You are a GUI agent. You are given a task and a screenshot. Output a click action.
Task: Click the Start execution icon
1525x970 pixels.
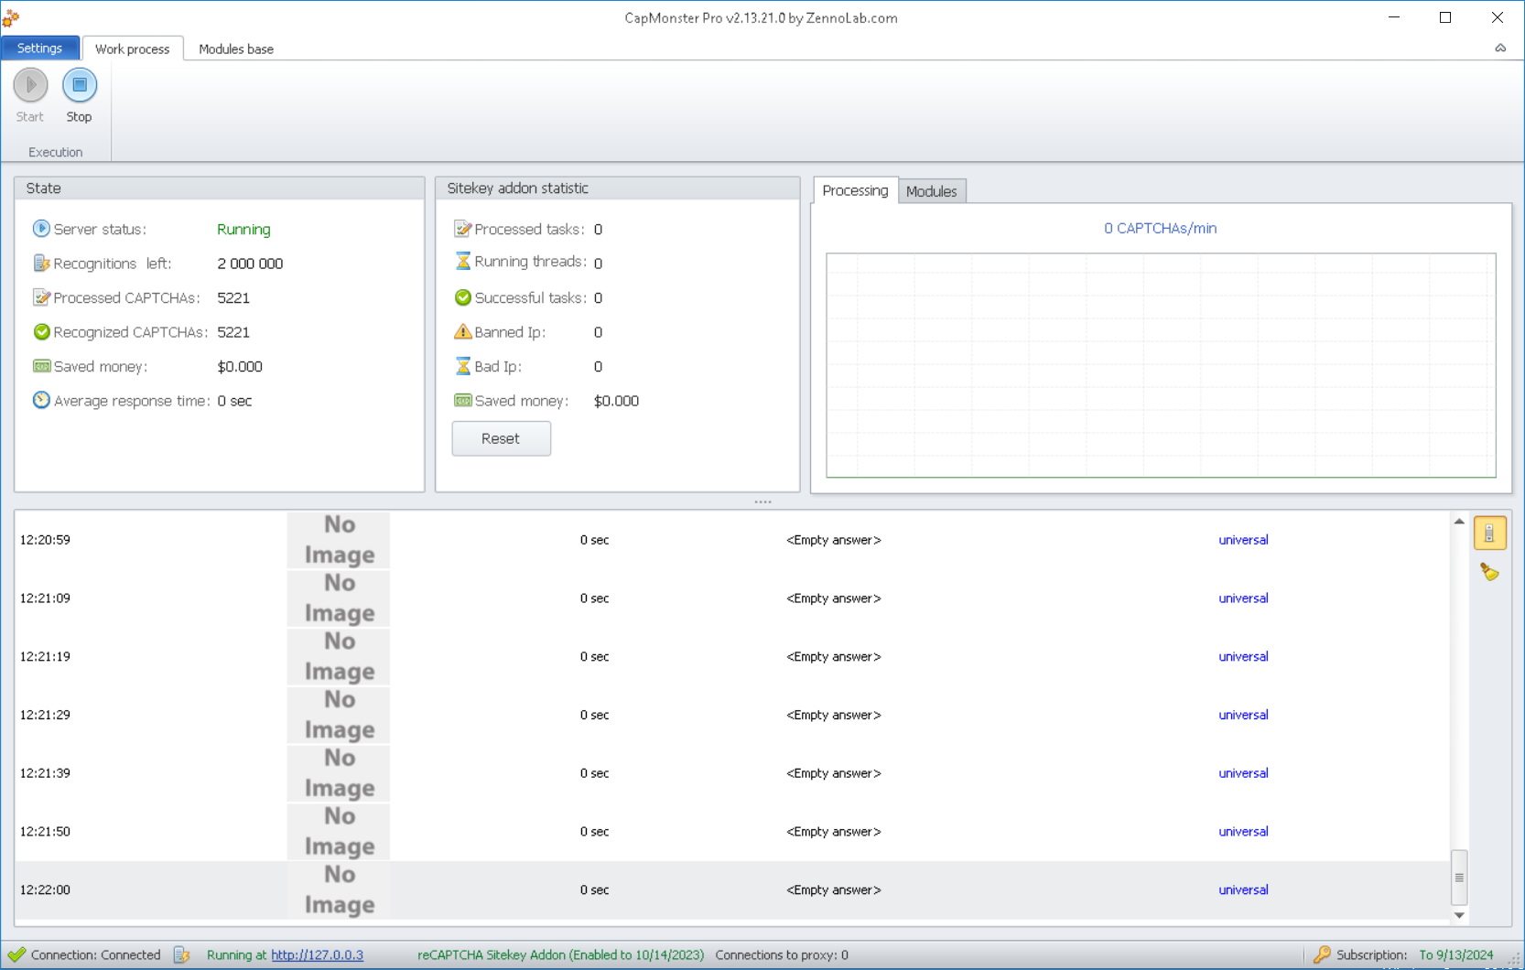point(30,85)
